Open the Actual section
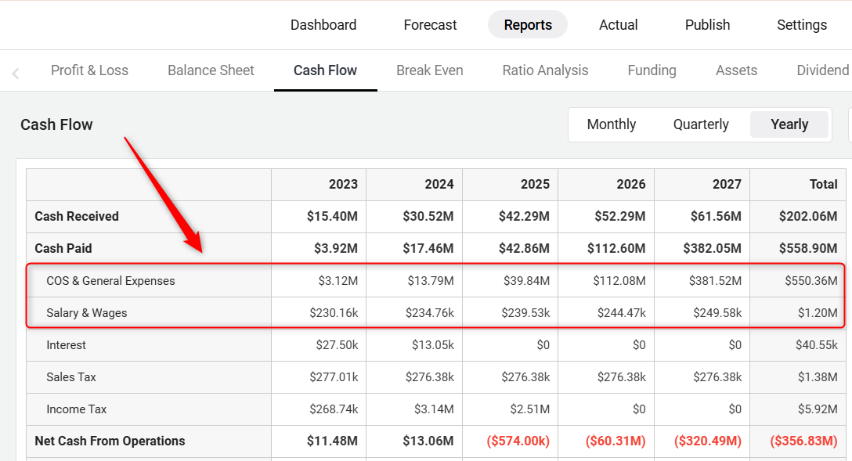Viewport: 852px width, 461px height. click(x=619, y=25)
